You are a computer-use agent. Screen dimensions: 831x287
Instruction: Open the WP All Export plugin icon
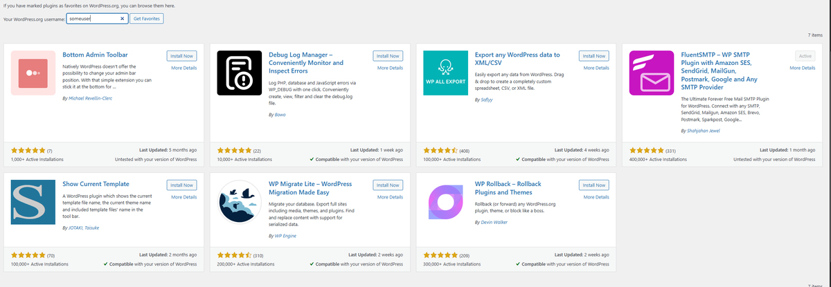point(445,72)
